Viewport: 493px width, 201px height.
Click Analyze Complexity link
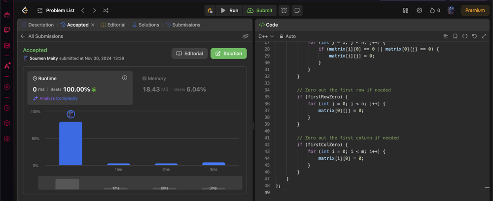point(55,98)
